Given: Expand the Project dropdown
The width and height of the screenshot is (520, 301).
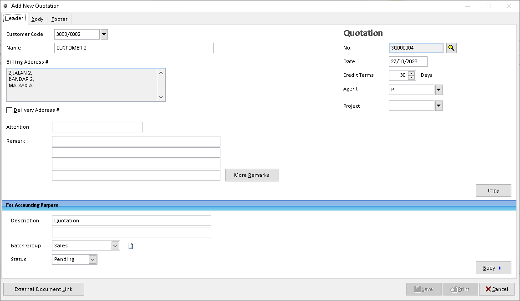Looking at the screenshot, I should coord(438,105).
